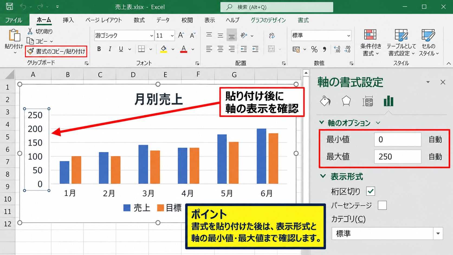Select the chart title 月別売上
The width and height of the screenshot is (453, 255).
pos(158,99)
